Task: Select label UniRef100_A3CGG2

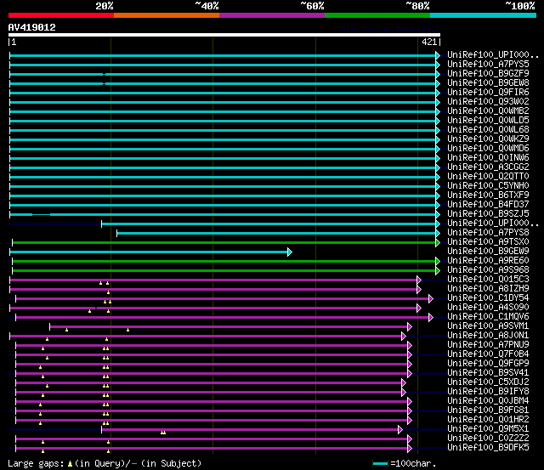Action: pyautogui.click(x=488, y=167)
